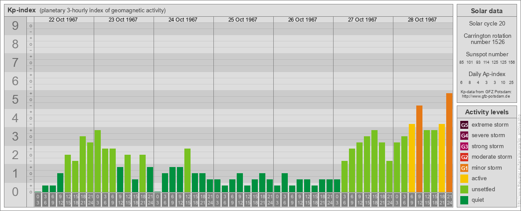Select the G3 strong storm swatch

pos(464,146)
